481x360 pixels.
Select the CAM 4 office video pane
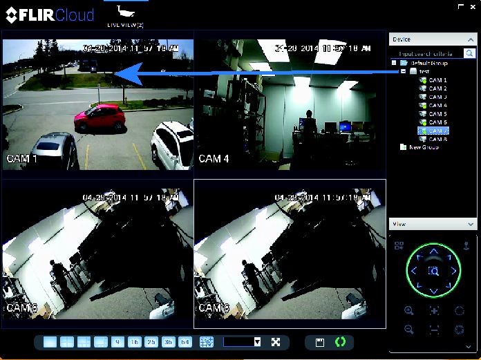(290, 104)
